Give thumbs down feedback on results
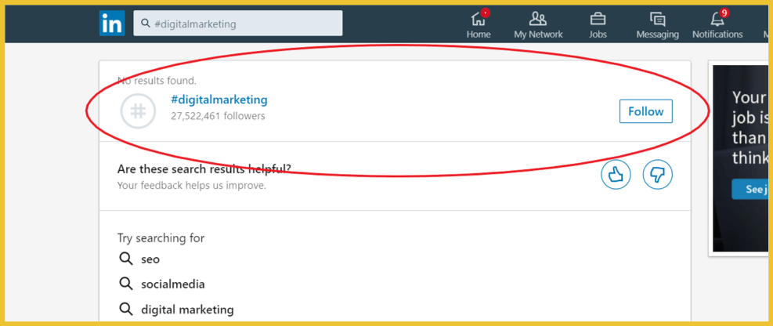The height and width of the screenshot is (326, 773). pos(658,175)
